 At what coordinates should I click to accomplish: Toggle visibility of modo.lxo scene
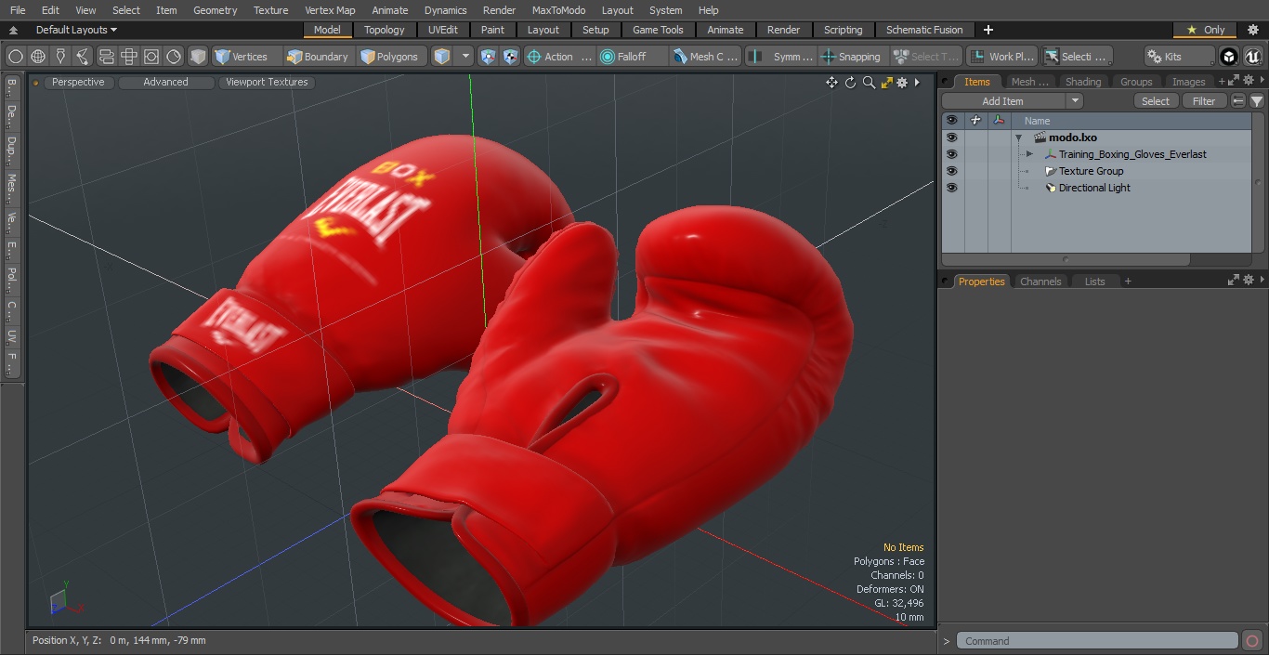[951, 138]
